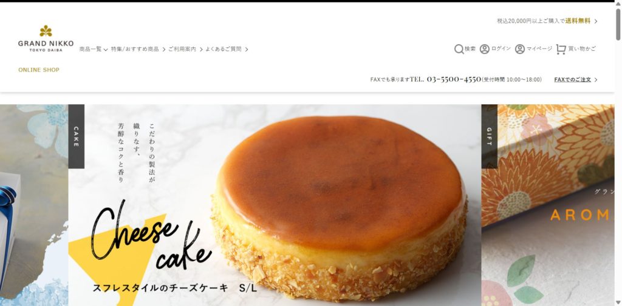Open the cheesecake hero banner image
622x306 pixels.
point(275,205)
